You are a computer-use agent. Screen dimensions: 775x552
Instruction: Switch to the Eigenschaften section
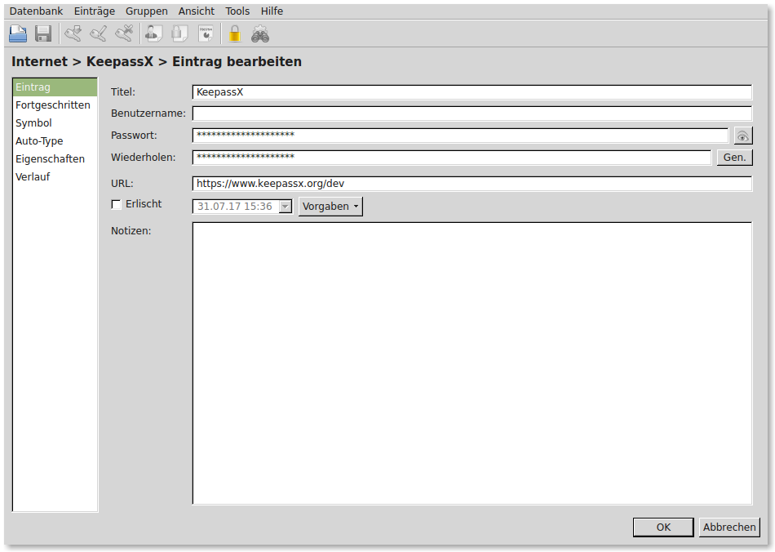tap(55, 158)
